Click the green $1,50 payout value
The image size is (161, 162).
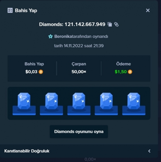121,72
